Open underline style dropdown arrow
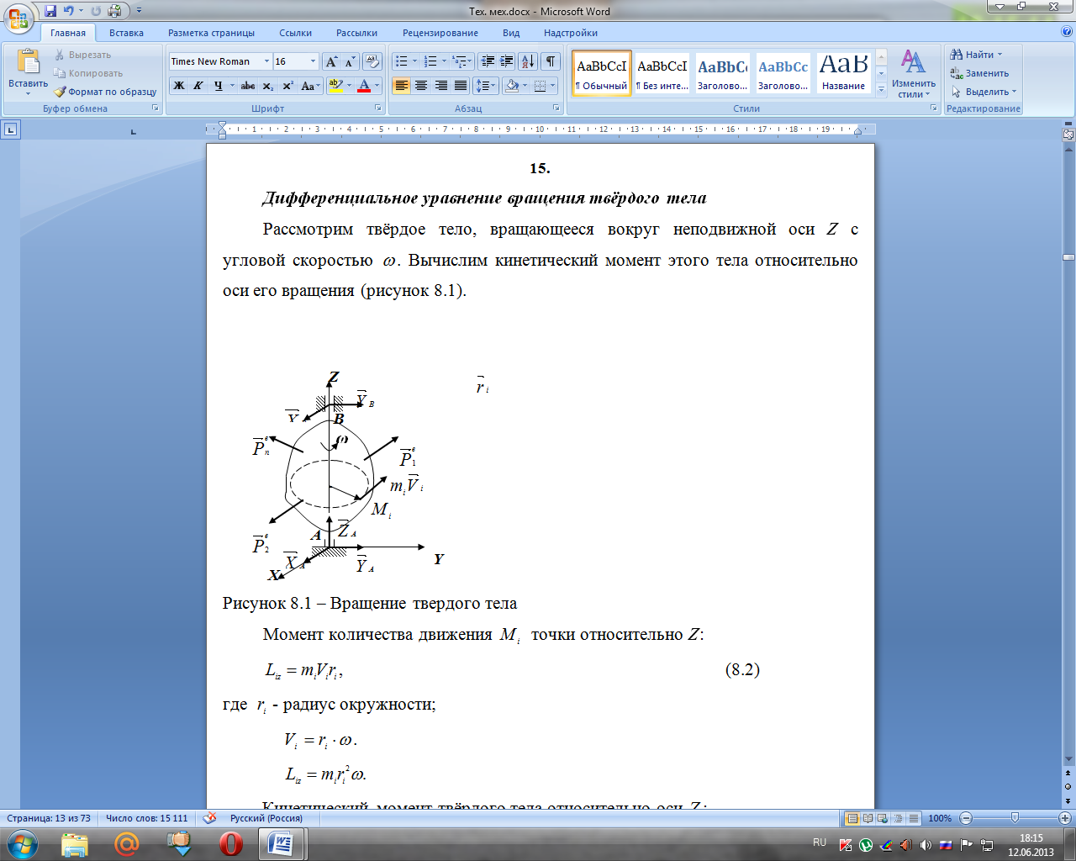Screen dimensions: 1076x861 click(x=231, y=86)
